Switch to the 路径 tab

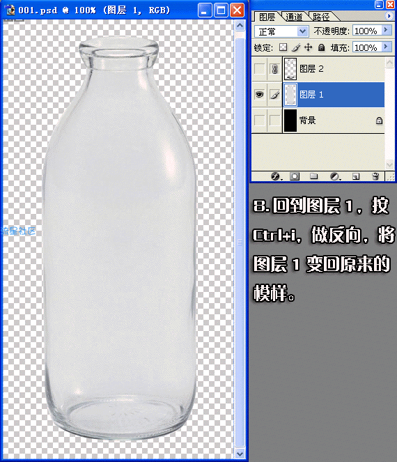click(321, 17)
